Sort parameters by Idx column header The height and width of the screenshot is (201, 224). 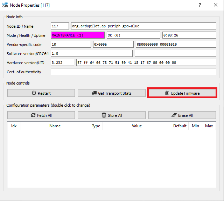(14, 126)
